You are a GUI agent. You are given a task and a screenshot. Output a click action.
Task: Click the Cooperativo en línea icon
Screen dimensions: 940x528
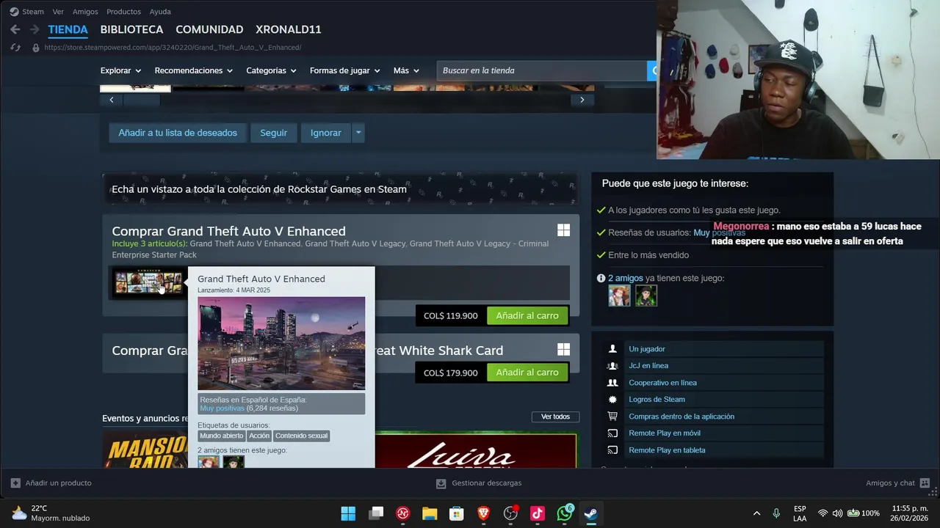[612, 383]
